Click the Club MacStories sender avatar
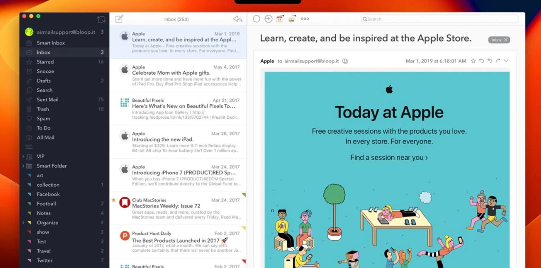 point(125,202)
